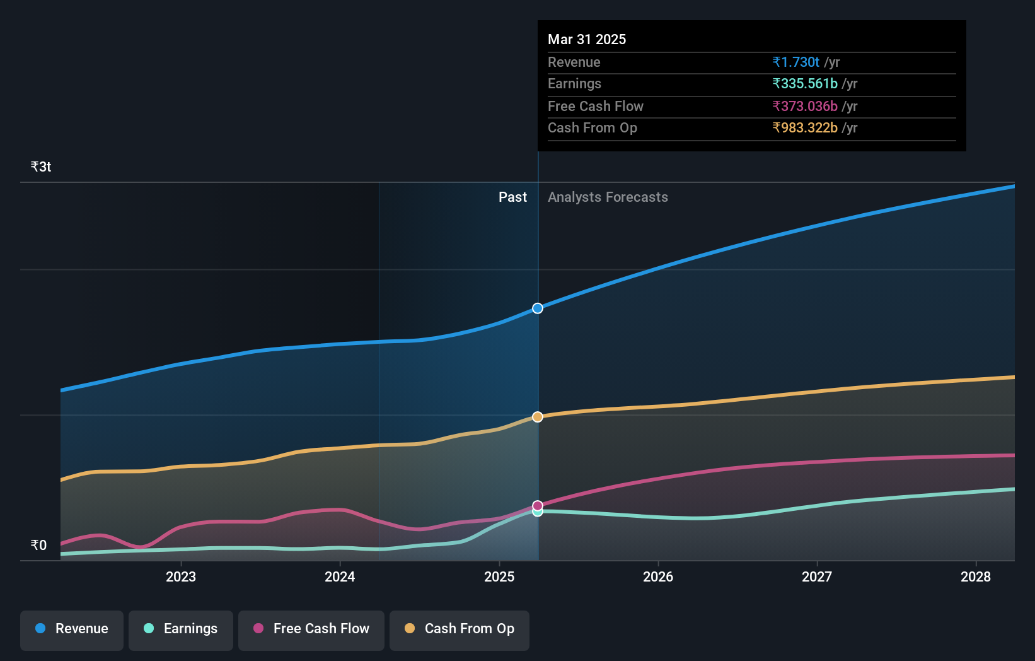This screenshot has height=661, width=1035.
Task: Click the ₹373.036b free cash flow value
Action: pos(805,106)
